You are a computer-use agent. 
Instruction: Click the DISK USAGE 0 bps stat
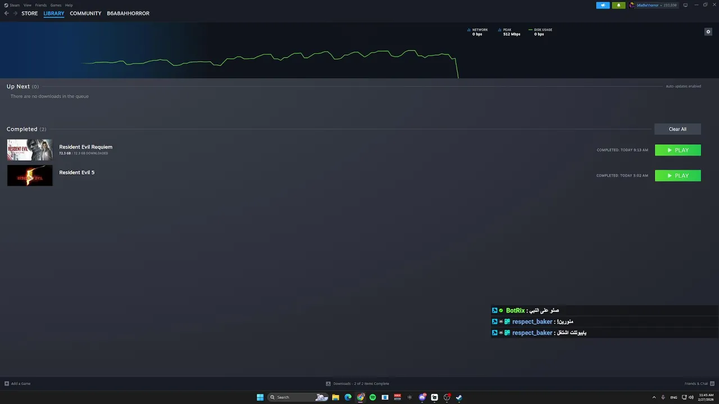point(540,32)
